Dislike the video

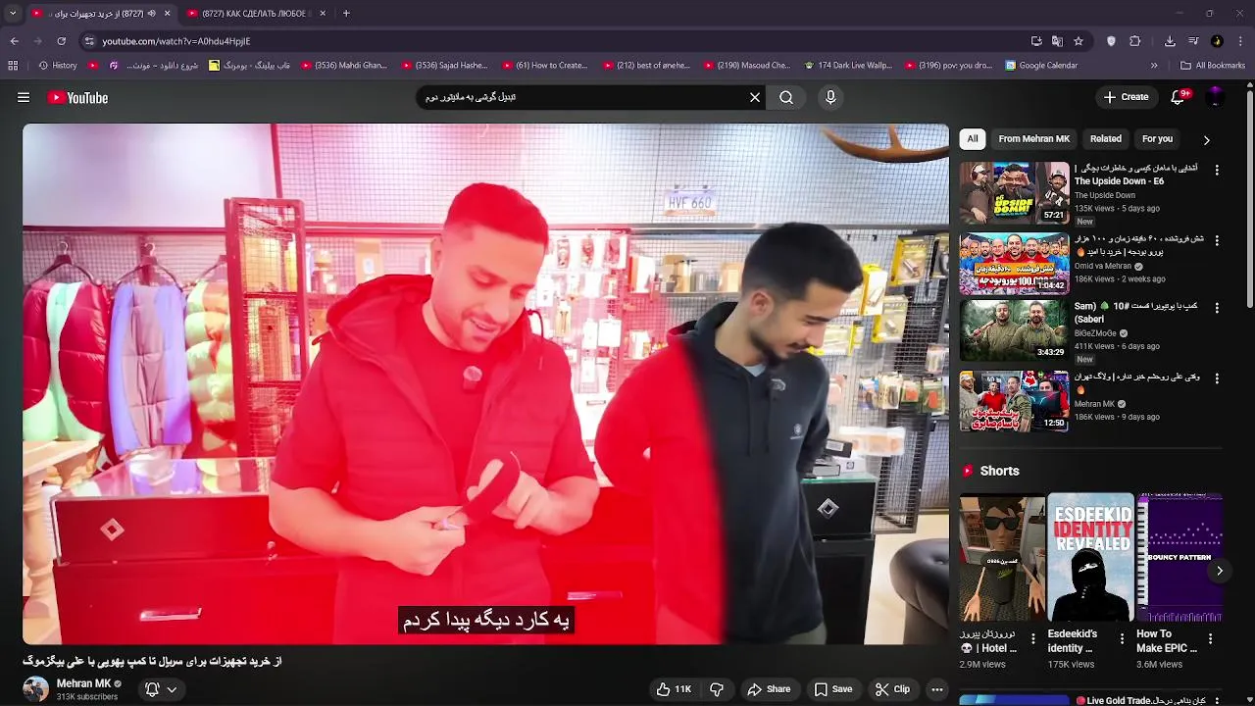(717, 689)
